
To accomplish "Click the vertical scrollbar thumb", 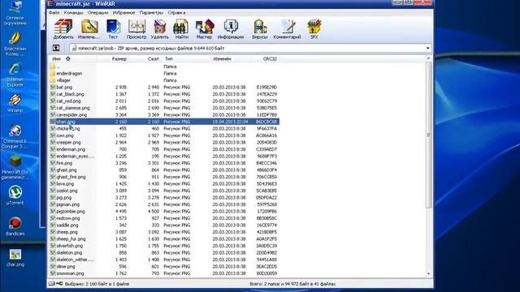I will click(428, 135).
